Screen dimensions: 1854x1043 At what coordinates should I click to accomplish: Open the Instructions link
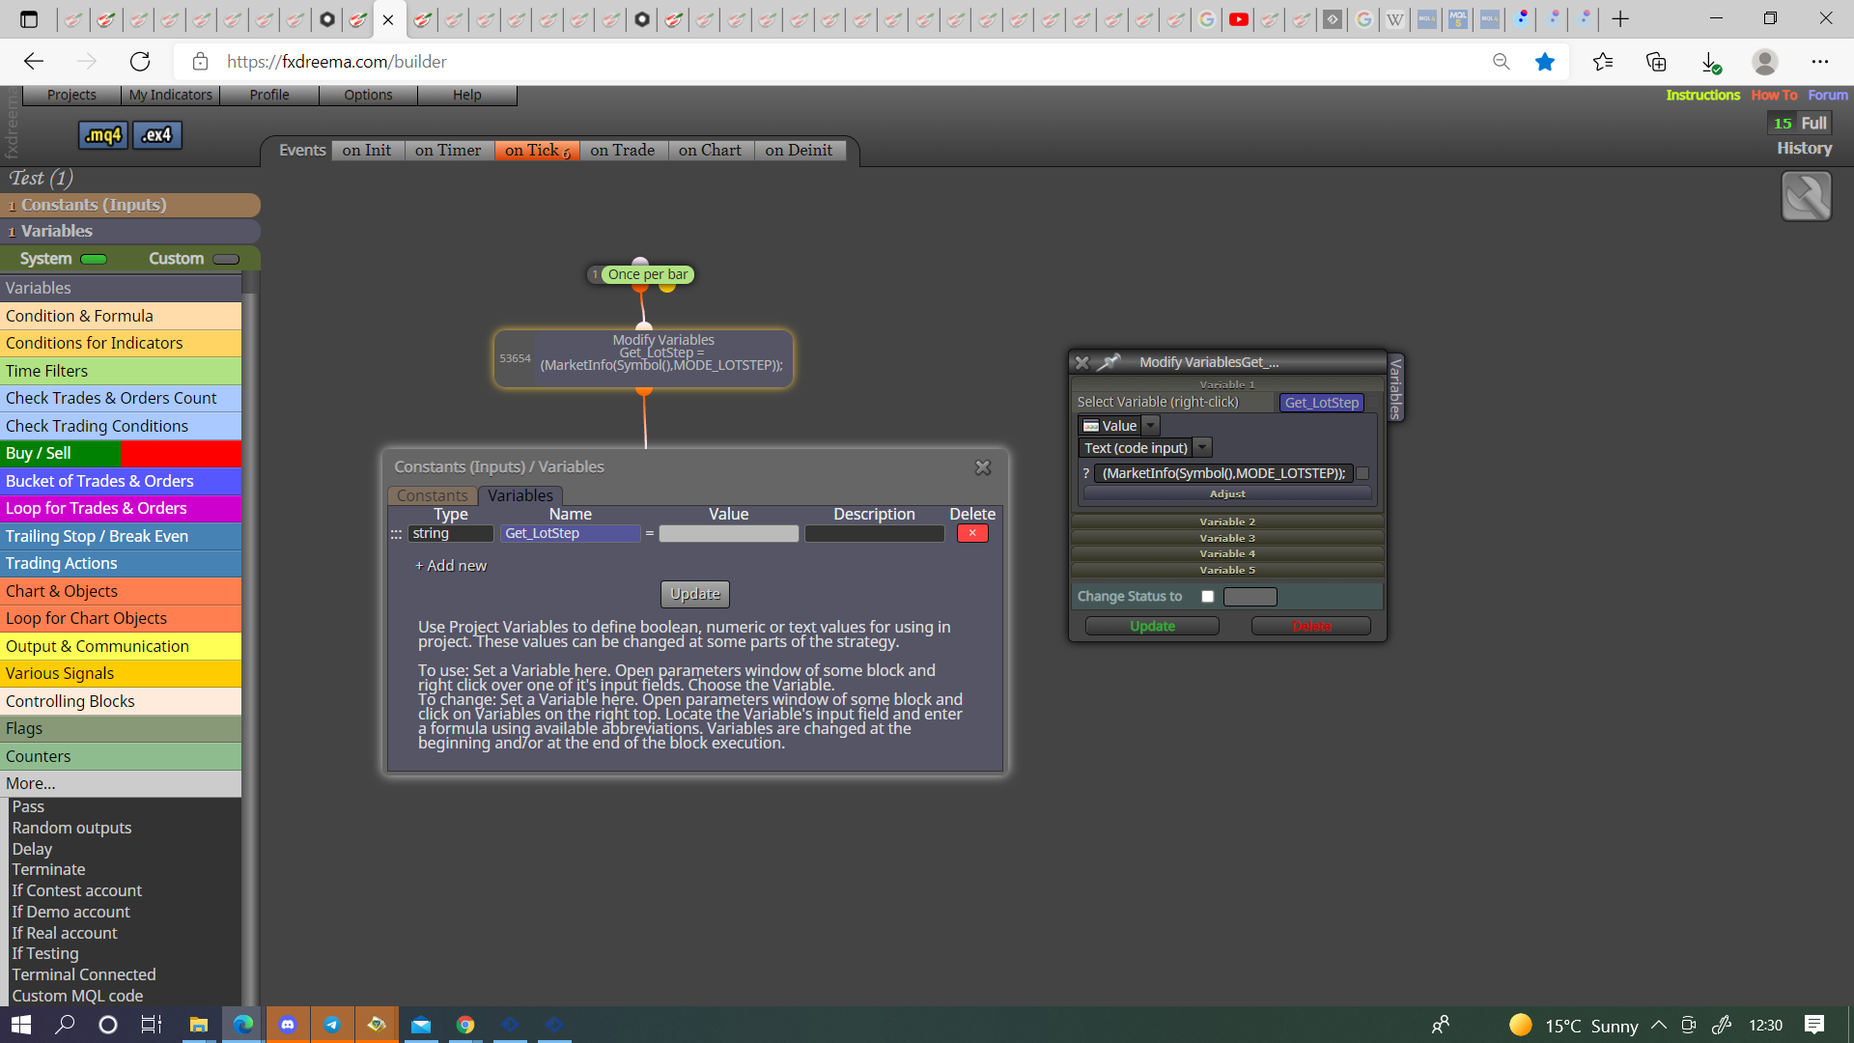1702,95
